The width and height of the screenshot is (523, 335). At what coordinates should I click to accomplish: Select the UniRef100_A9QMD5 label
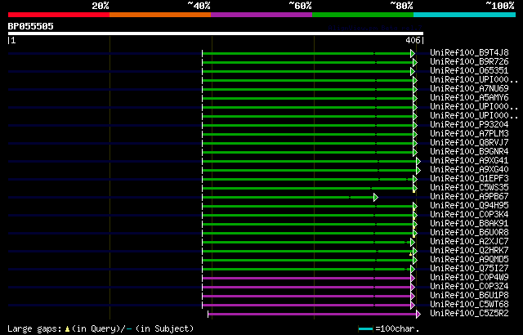(469, 259)
